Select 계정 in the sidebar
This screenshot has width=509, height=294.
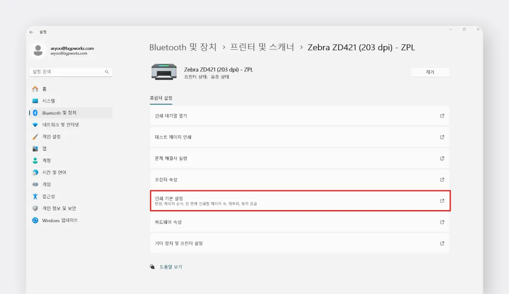coord(71,160)
